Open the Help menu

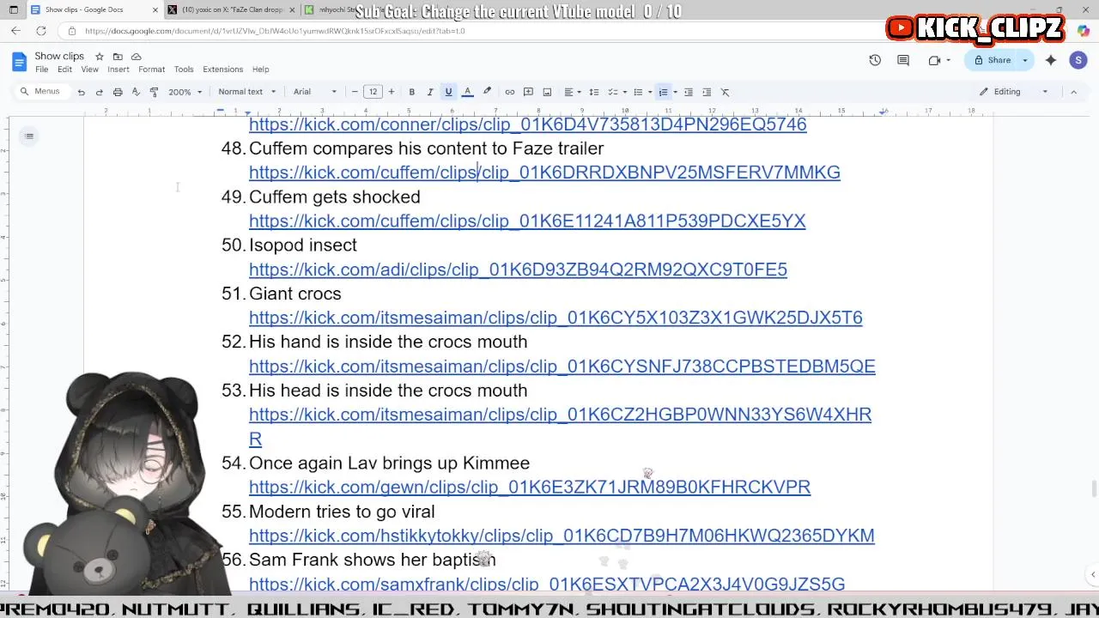[x=260, y=70]
